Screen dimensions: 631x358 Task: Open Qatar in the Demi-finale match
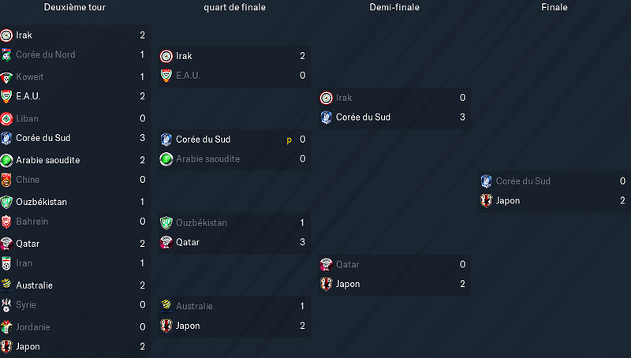point(348,265)
